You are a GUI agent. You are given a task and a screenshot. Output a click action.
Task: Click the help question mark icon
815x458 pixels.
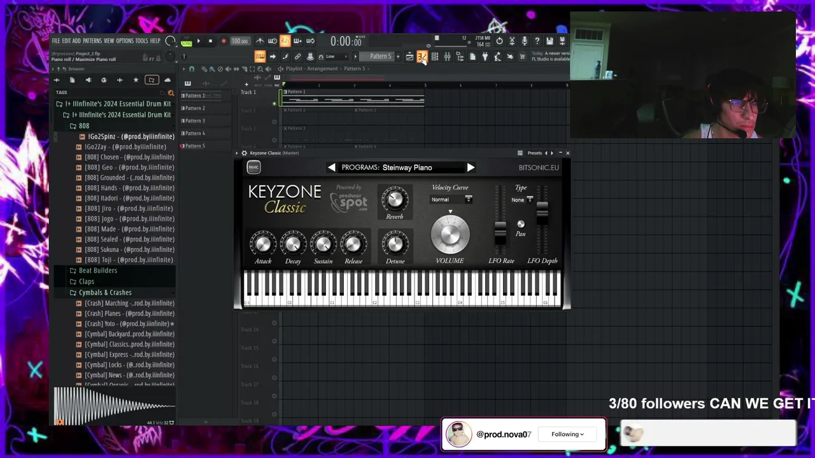[x=537, y=41]
